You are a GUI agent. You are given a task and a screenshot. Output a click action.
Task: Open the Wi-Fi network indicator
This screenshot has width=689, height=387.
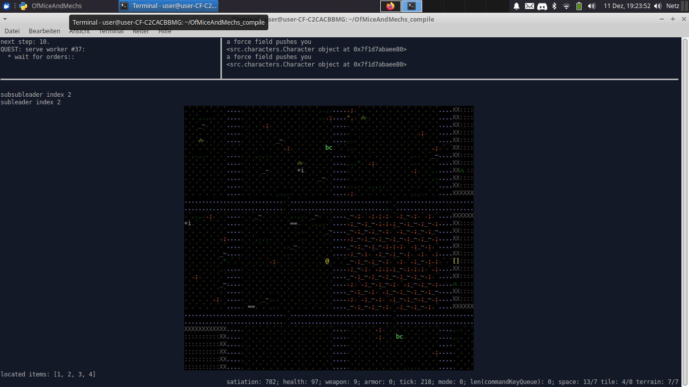(x=566, y=6)
